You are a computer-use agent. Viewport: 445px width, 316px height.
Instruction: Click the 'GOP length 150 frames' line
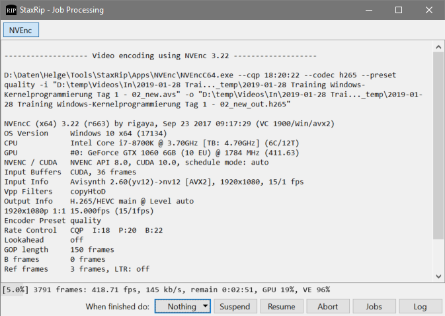(59, 250)
